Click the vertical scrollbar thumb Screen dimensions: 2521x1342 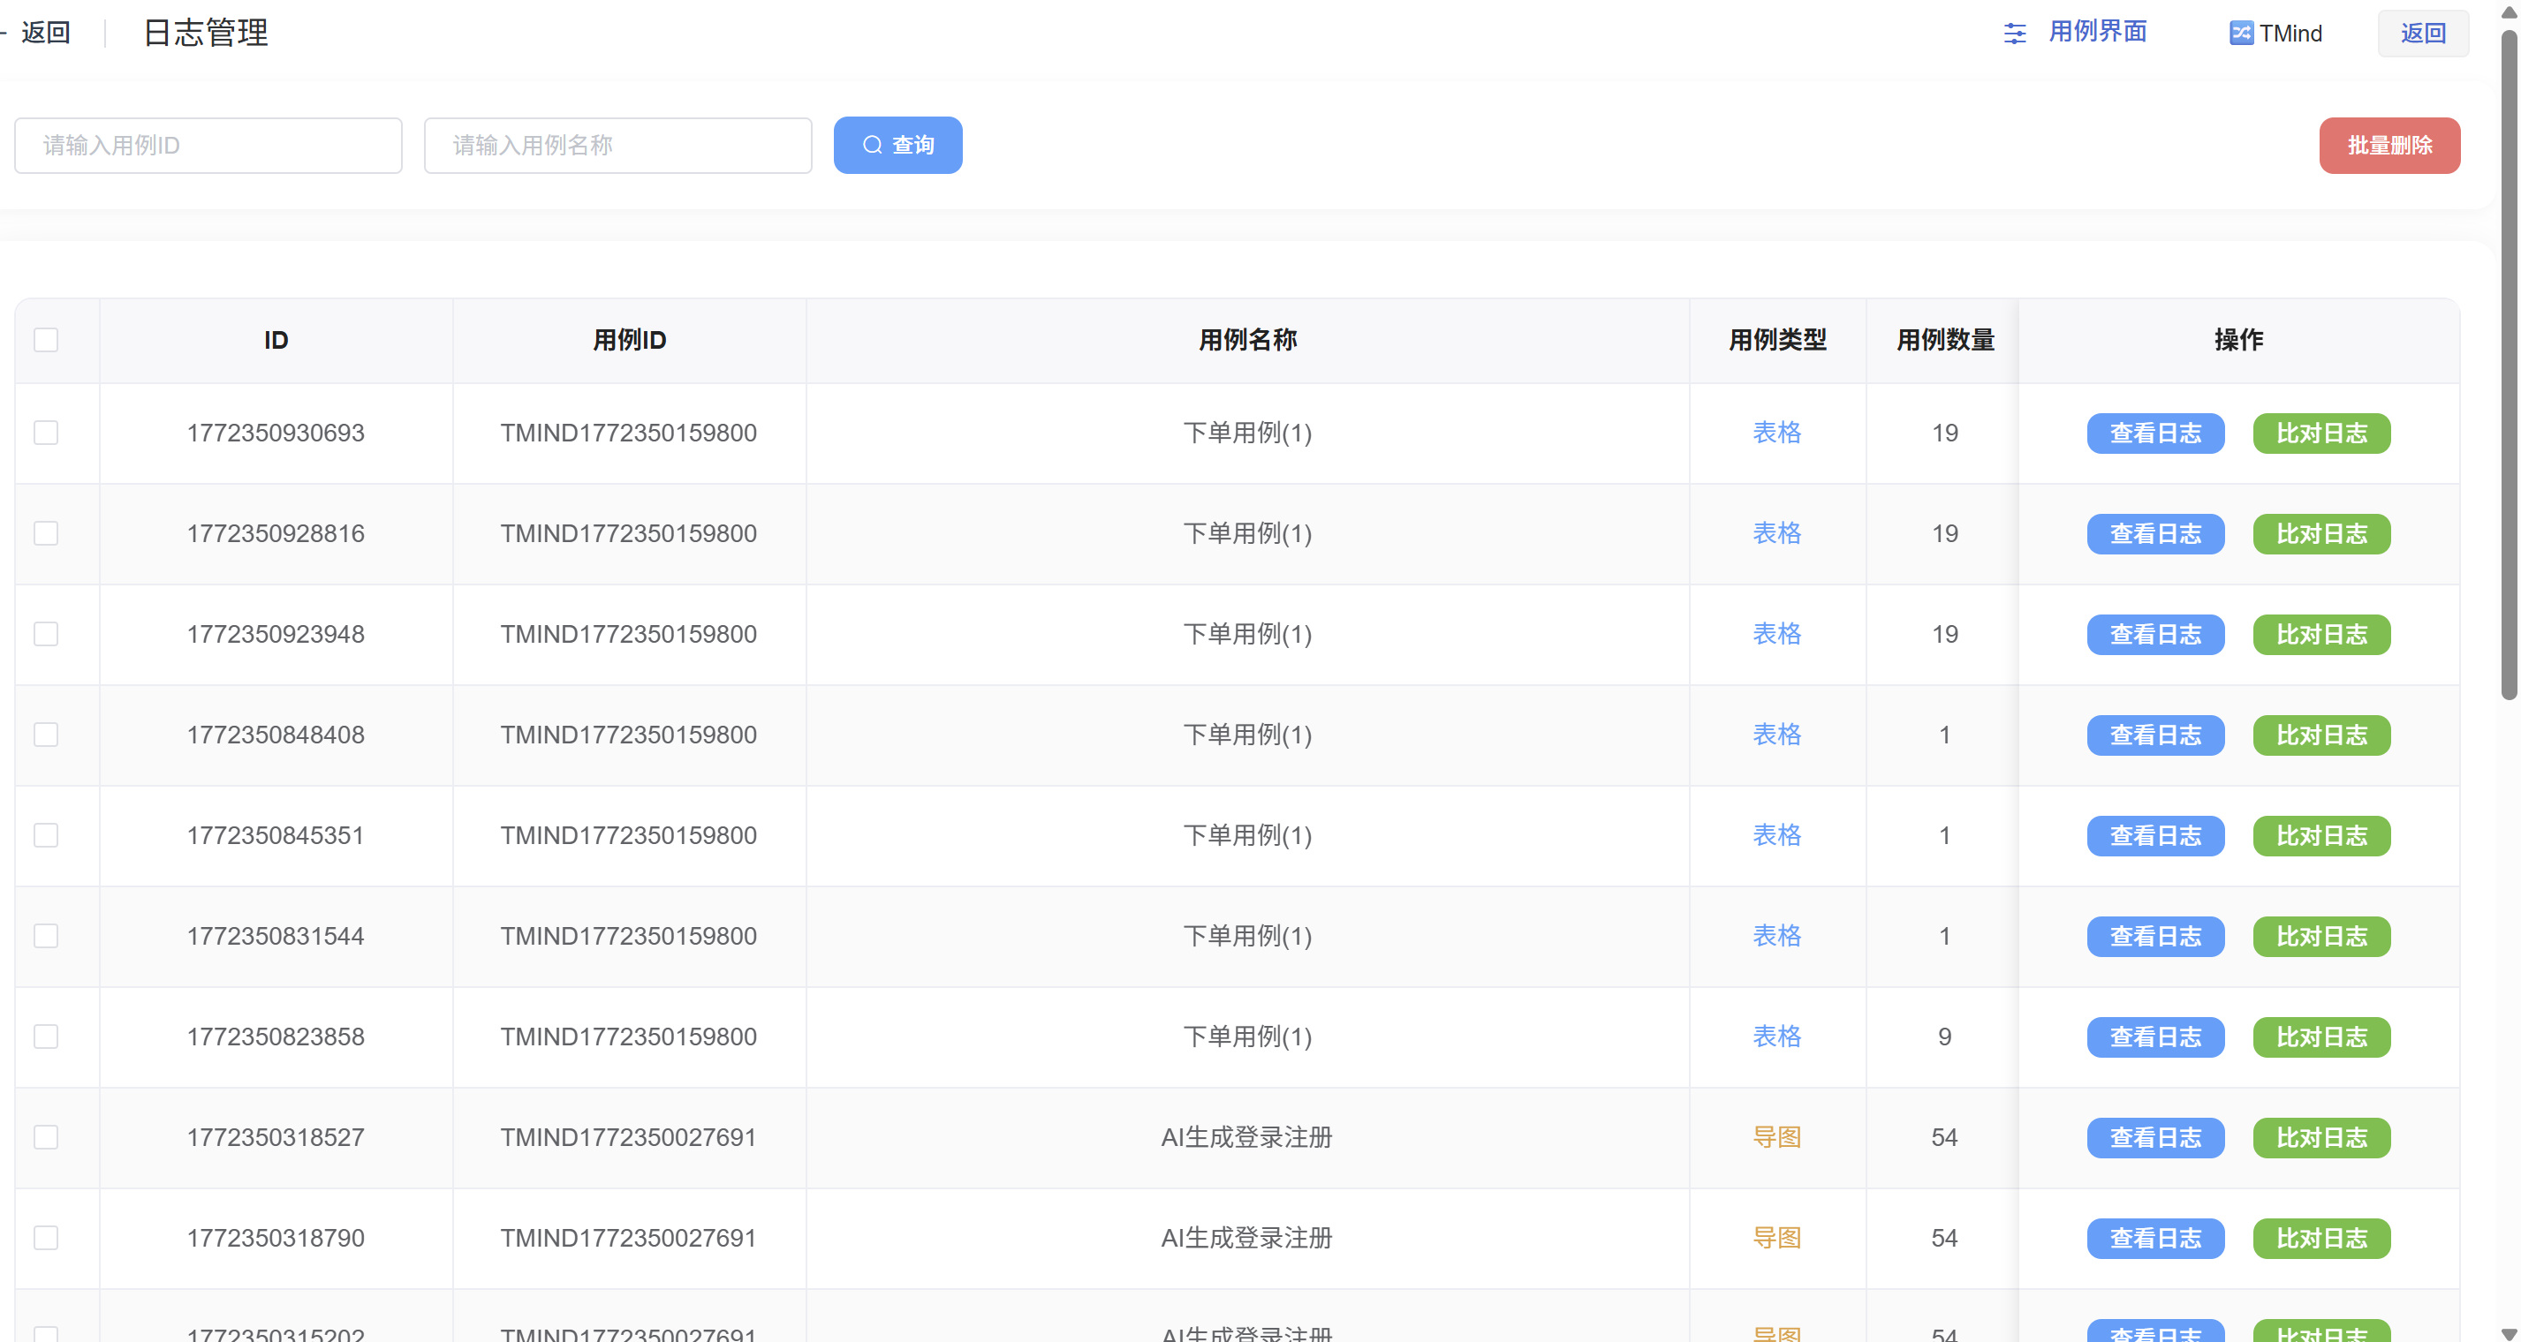2509,362
